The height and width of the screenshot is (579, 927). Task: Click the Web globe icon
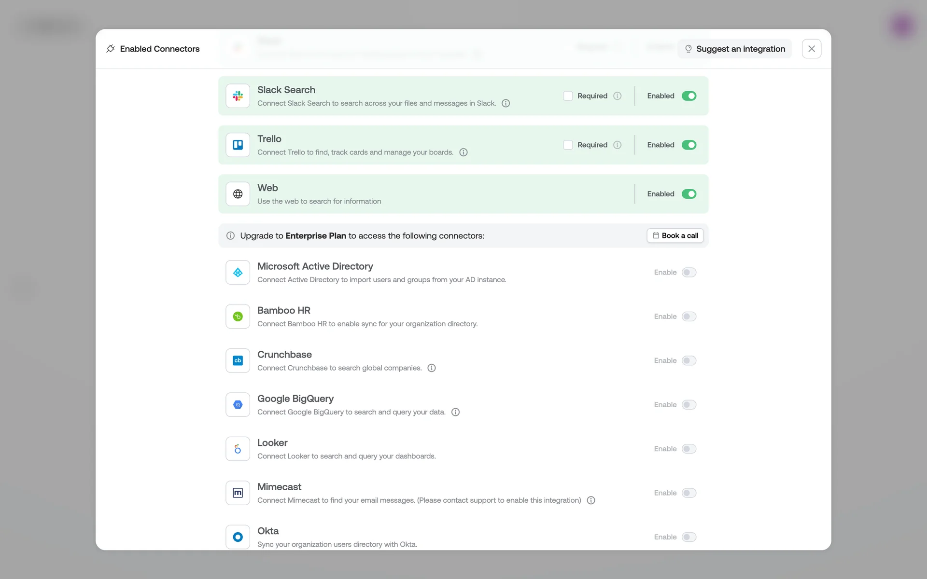click(x=238, y=194)
